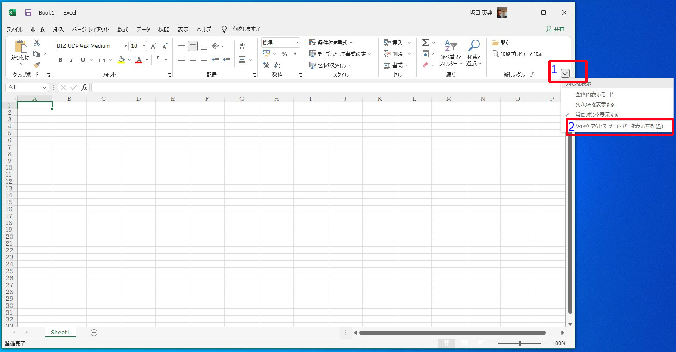Switch to the データ tab
Screen dimensions: 676x352
(143, 29)
